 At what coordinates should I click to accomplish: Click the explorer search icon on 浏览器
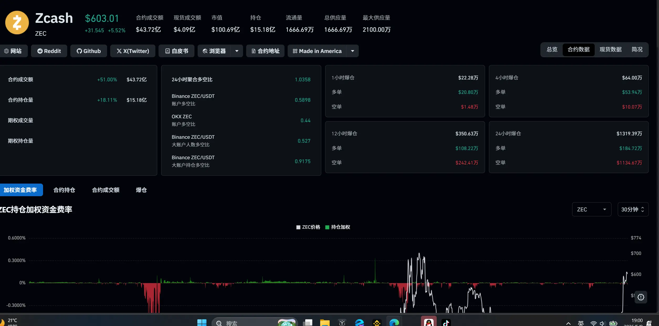205,51
